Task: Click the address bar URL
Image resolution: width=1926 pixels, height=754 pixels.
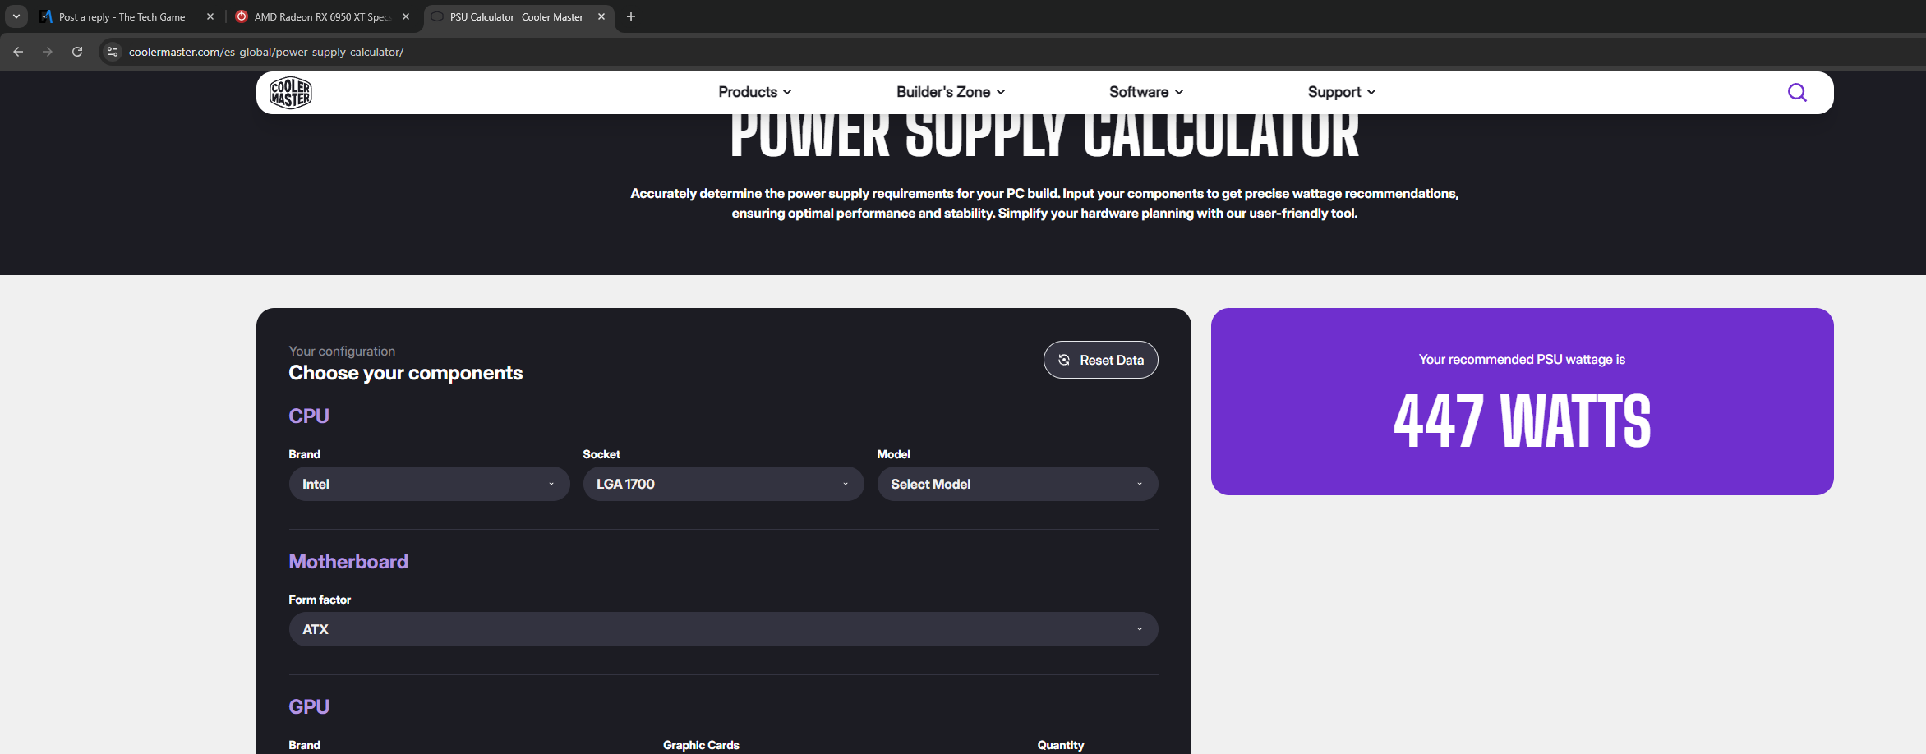Action: pyautogui.click(x=266, y=52)
